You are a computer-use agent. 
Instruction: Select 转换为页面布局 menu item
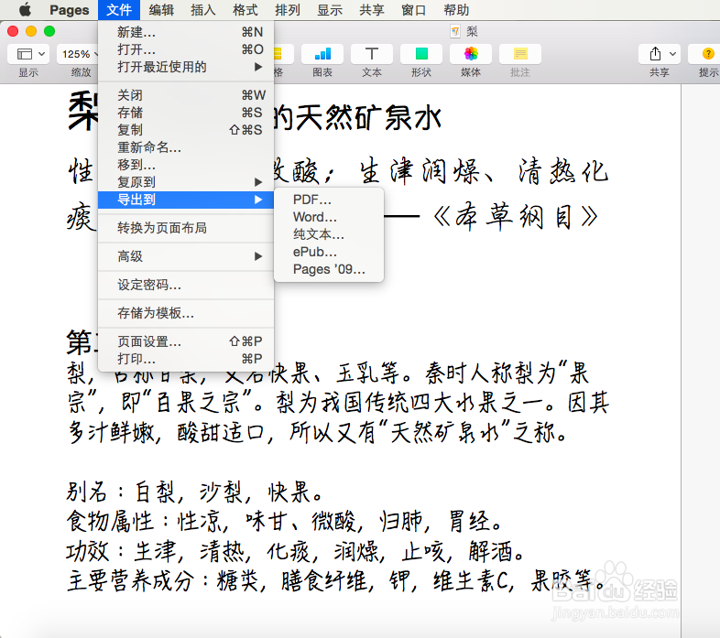pos(186,228)
